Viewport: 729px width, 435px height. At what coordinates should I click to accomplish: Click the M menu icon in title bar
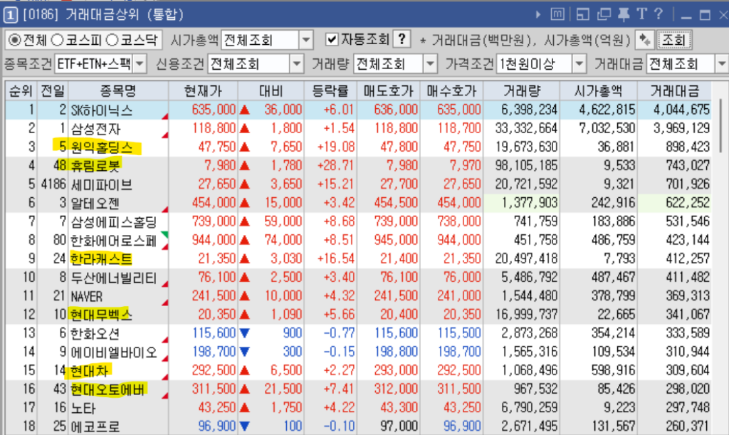point(558,14)
